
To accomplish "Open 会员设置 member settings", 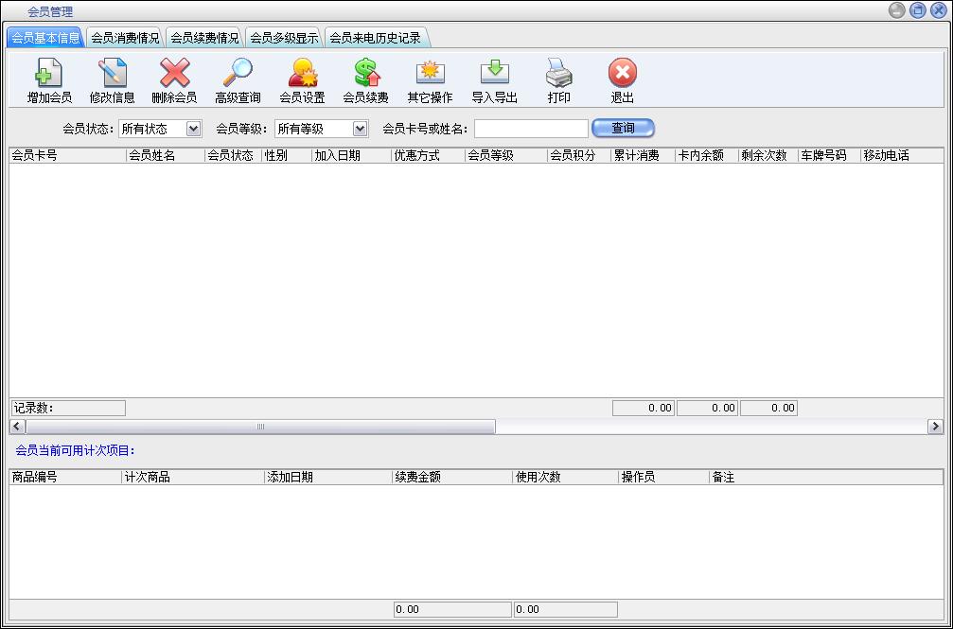I will 302,74.
